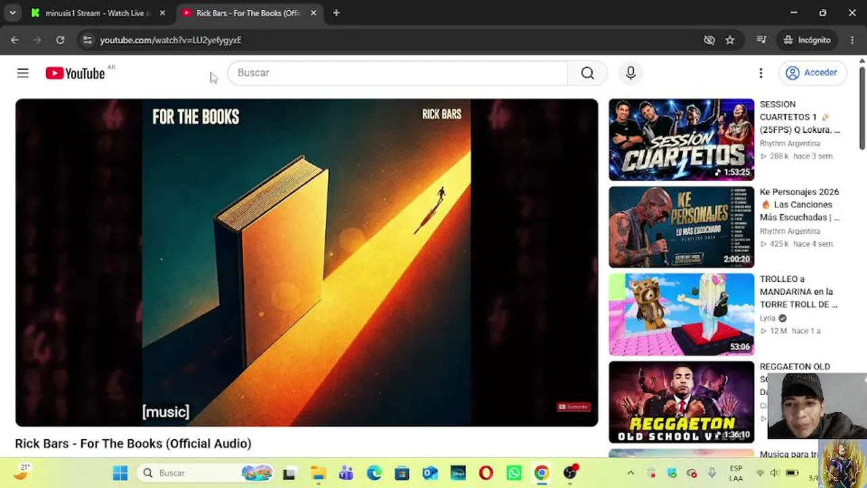Open a new tab with the plus button
The image size is (867, 488).
click(336, 13)
